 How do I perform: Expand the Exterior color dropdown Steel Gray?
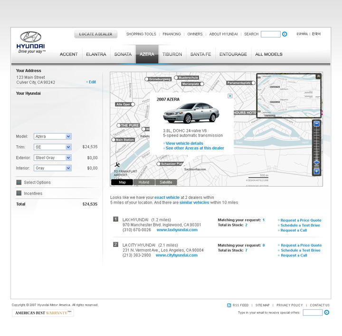point(68,158)
